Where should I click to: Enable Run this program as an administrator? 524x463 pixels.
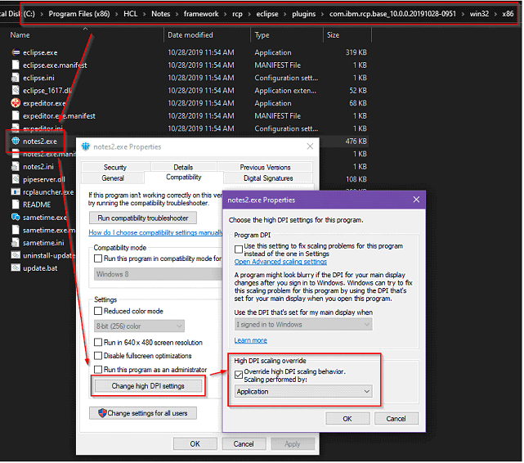(x=98, y=370)
